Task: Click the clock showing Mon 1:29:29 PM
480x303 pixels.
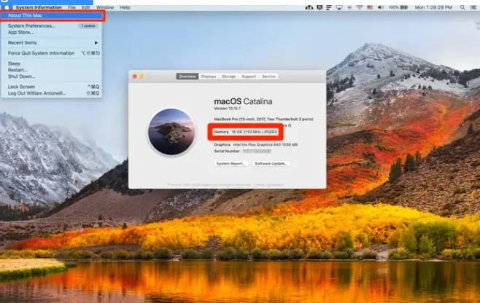Action: coord(433,7)
